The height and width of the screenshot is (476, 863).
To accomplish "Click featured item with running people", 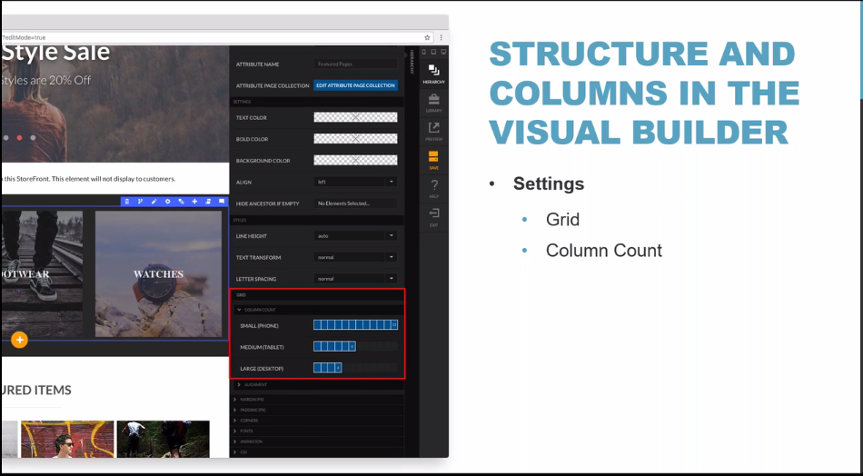I will click(163, 439).
